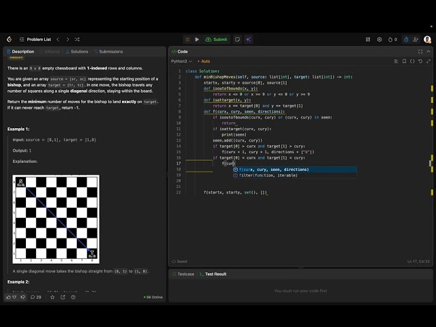Click the Example 2 heading
Viewport: 436px width, 327px height.
click(18, 281)
